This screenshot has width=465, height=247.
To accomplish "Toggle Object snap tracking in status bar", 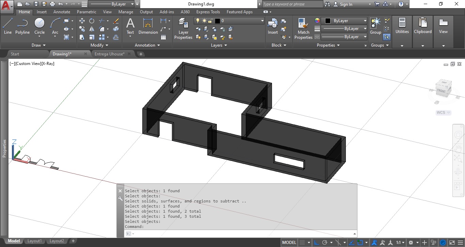I will [x=352, y=243].
